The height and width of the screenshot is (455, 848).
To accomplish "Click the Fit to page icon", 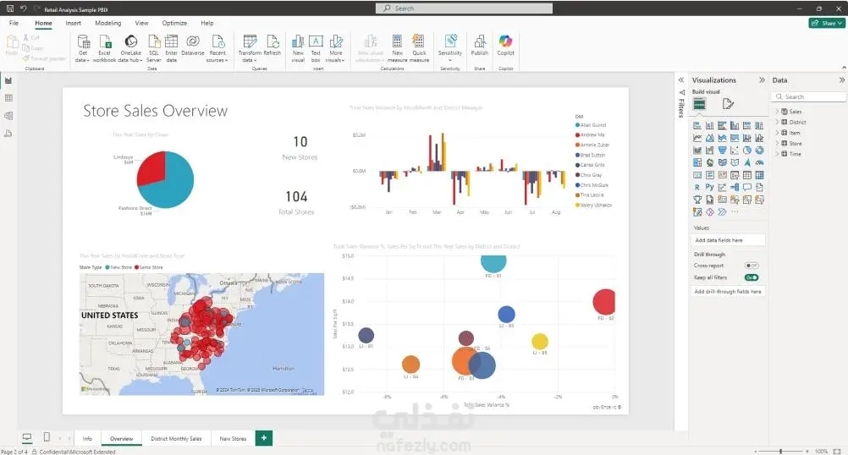I will click(837, 451).
